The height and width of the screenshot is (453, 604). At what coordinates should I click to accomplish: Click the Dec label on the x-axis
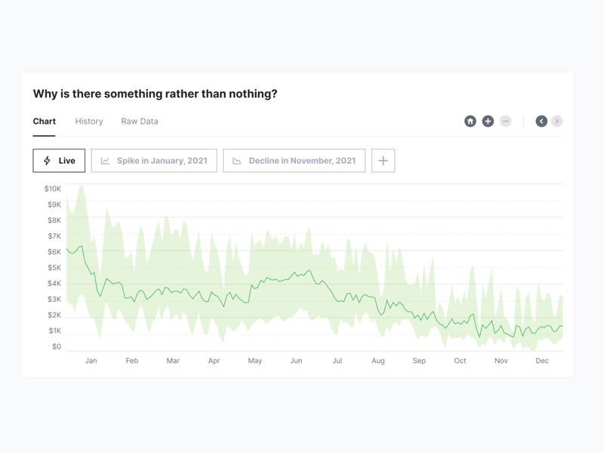(x=542, y=361)
